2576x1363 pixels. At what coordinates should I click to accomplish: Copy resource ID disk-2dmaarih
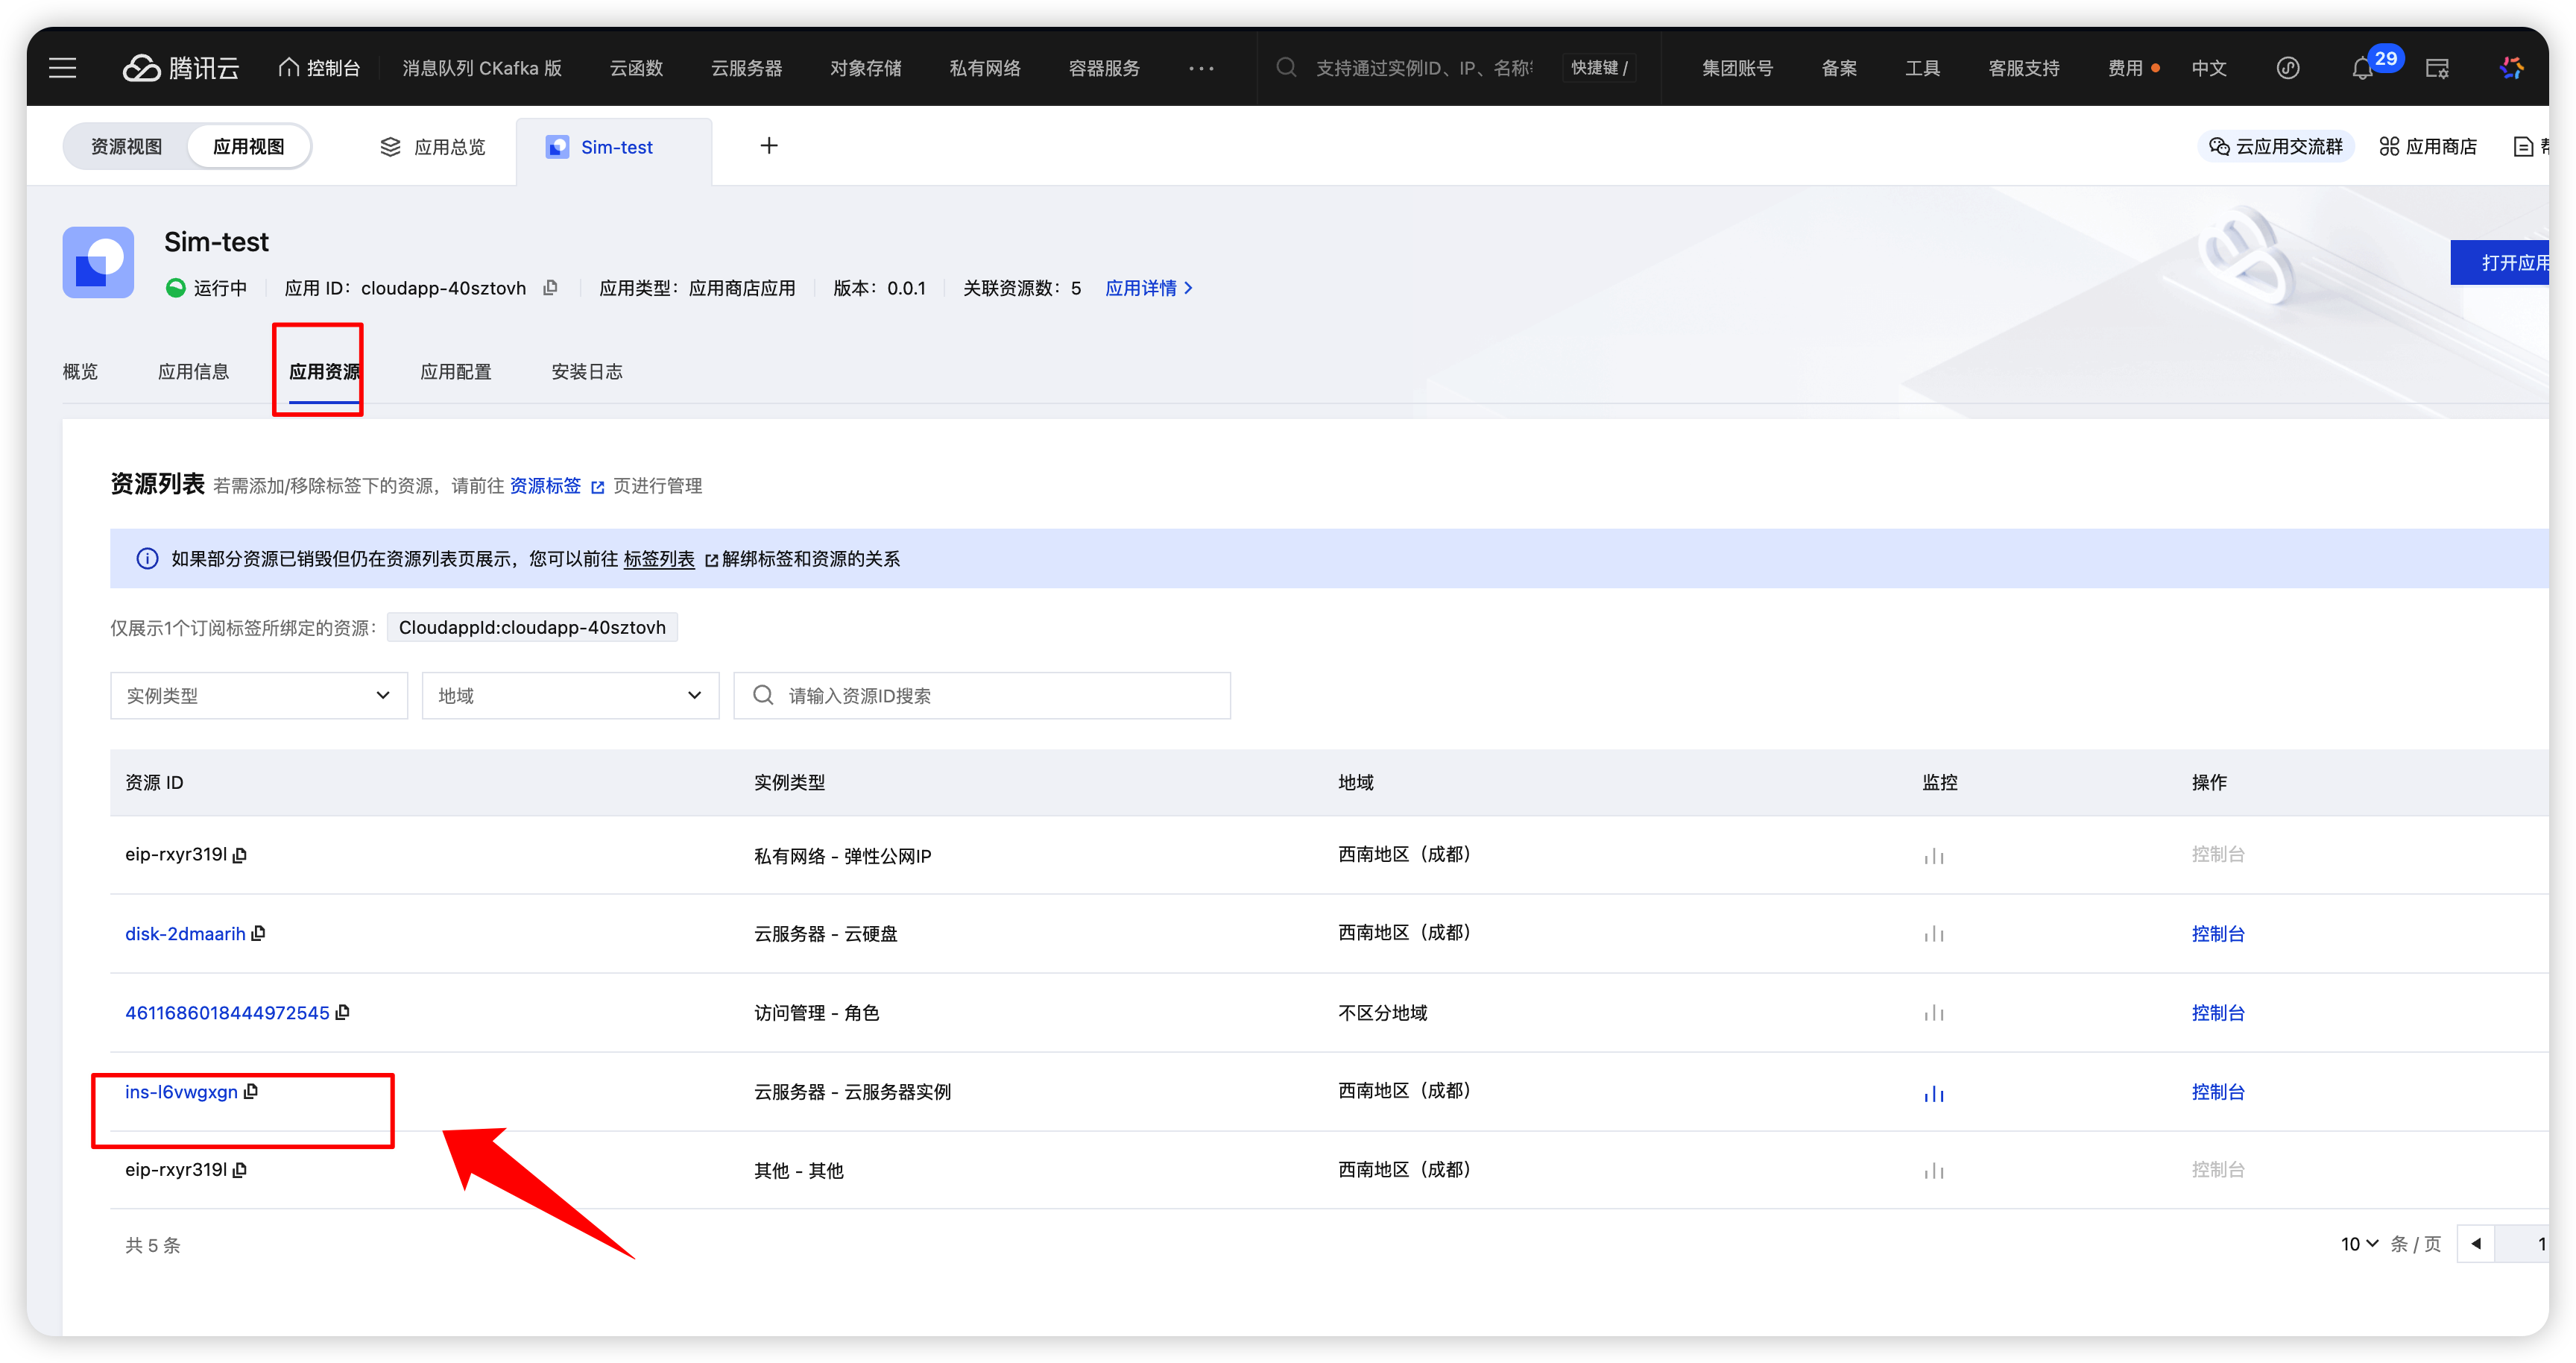(258, 933)
